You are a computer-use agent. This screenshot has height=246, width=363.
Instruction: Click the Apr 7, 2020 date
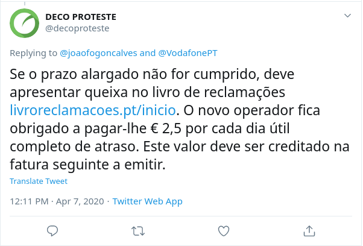pos(80,201)
